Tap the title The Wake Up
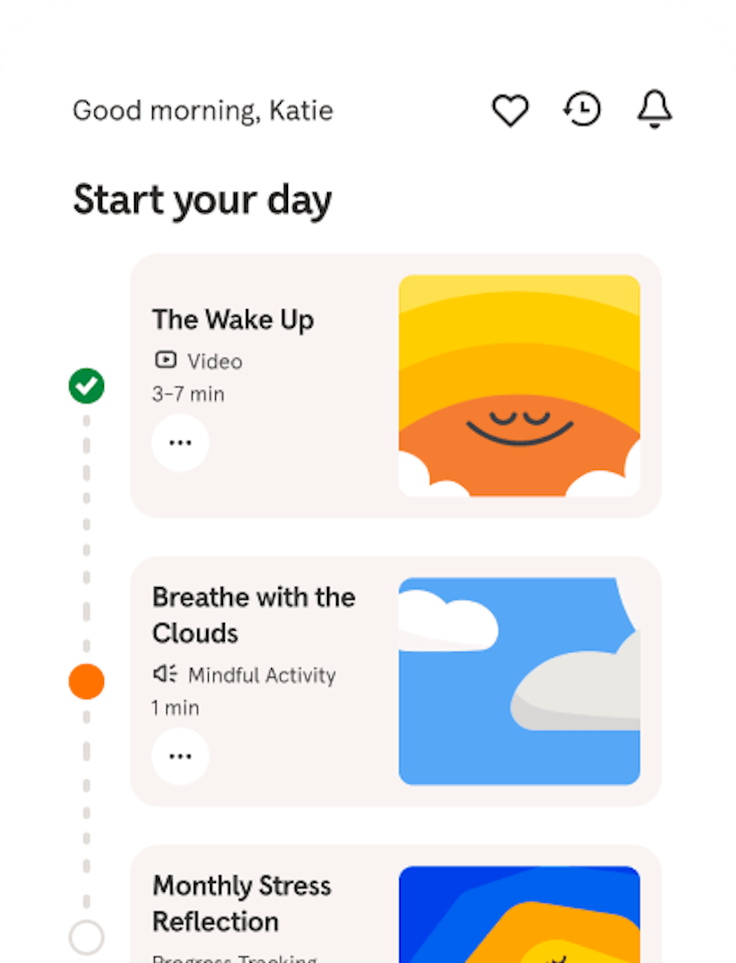Screen dimensions: 736x963 (x=233, y=319)
